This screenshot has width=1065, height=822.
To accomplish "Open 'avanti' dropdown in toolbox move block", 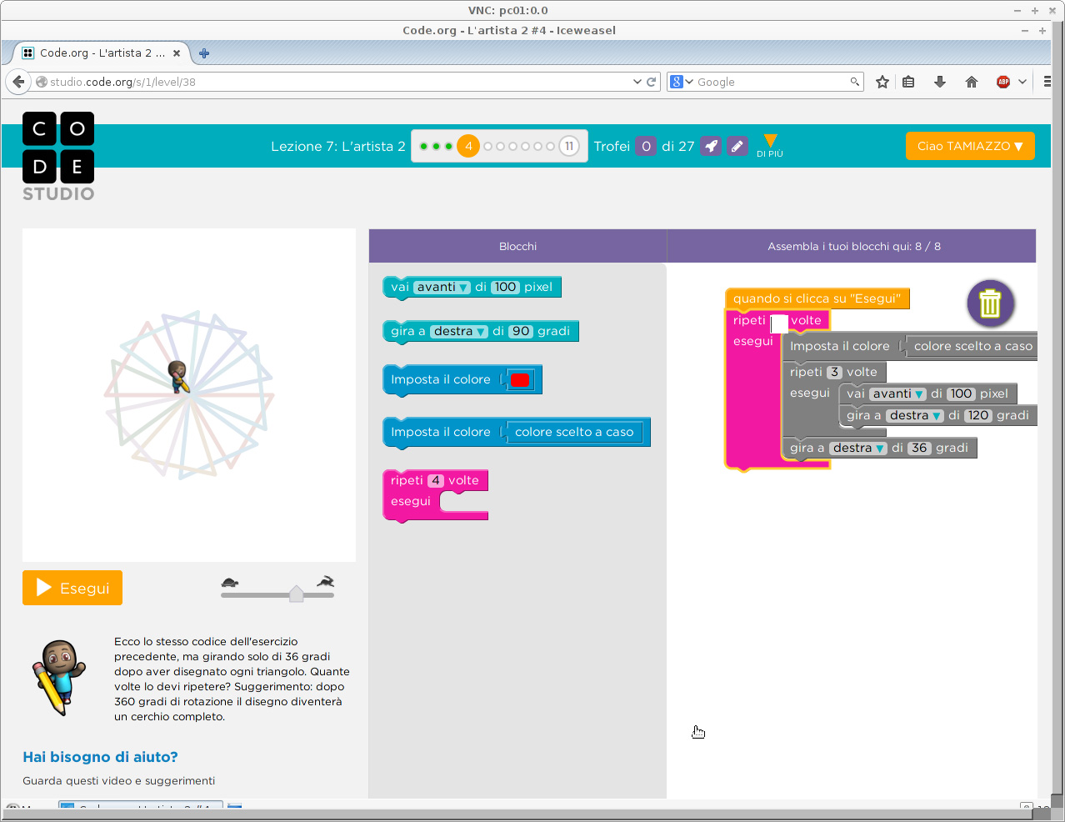I will 442,288.
